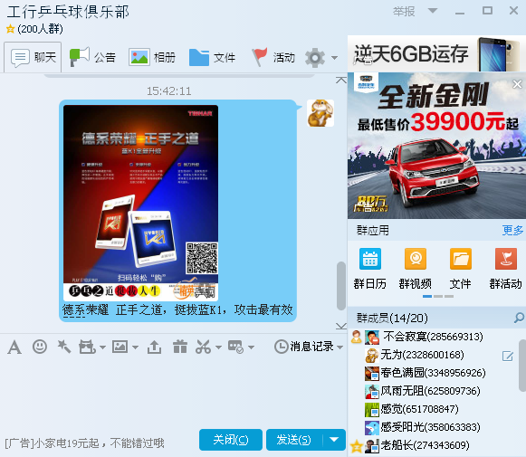Click the group title 工行乒乓球俱乐部
Viewport: 526px width, 457px height.
(x=68, y=12)
